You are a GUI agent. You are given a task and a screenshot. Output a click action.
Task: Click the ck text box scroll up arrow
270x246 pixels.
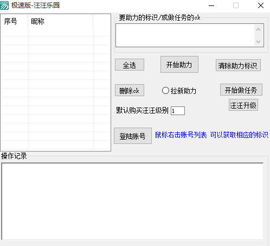pyautogui.click(x=258, y=29)
